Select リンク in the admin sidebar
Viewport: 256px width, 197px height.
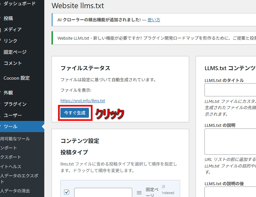point(11,41)
